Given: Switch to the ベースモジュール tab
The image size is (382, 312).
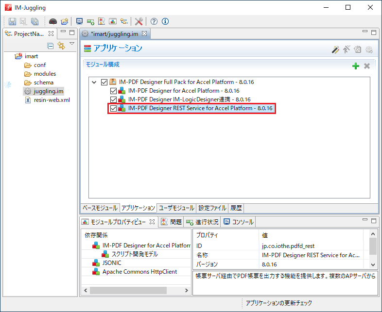Looking at the screenshot, I should click(x=100, y=208).
